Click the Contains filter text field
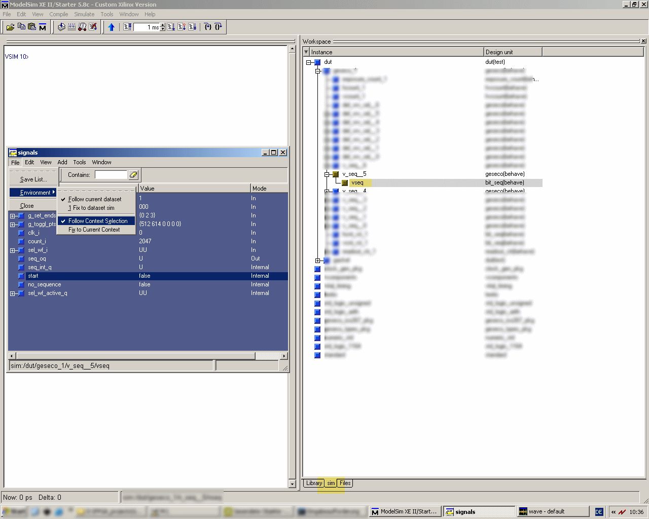Screen dimensions: 649x519 click(111, 175)
